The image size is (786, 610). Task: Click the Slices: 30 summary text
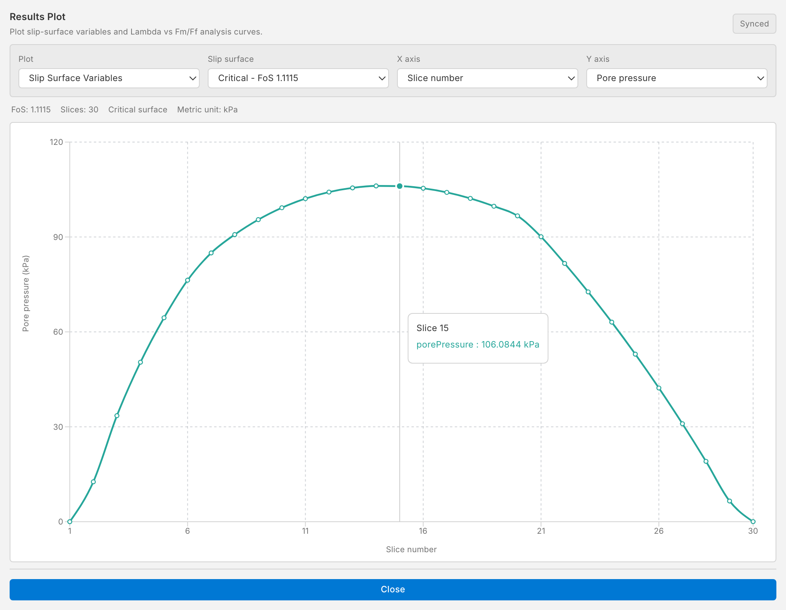coord(79,110)
